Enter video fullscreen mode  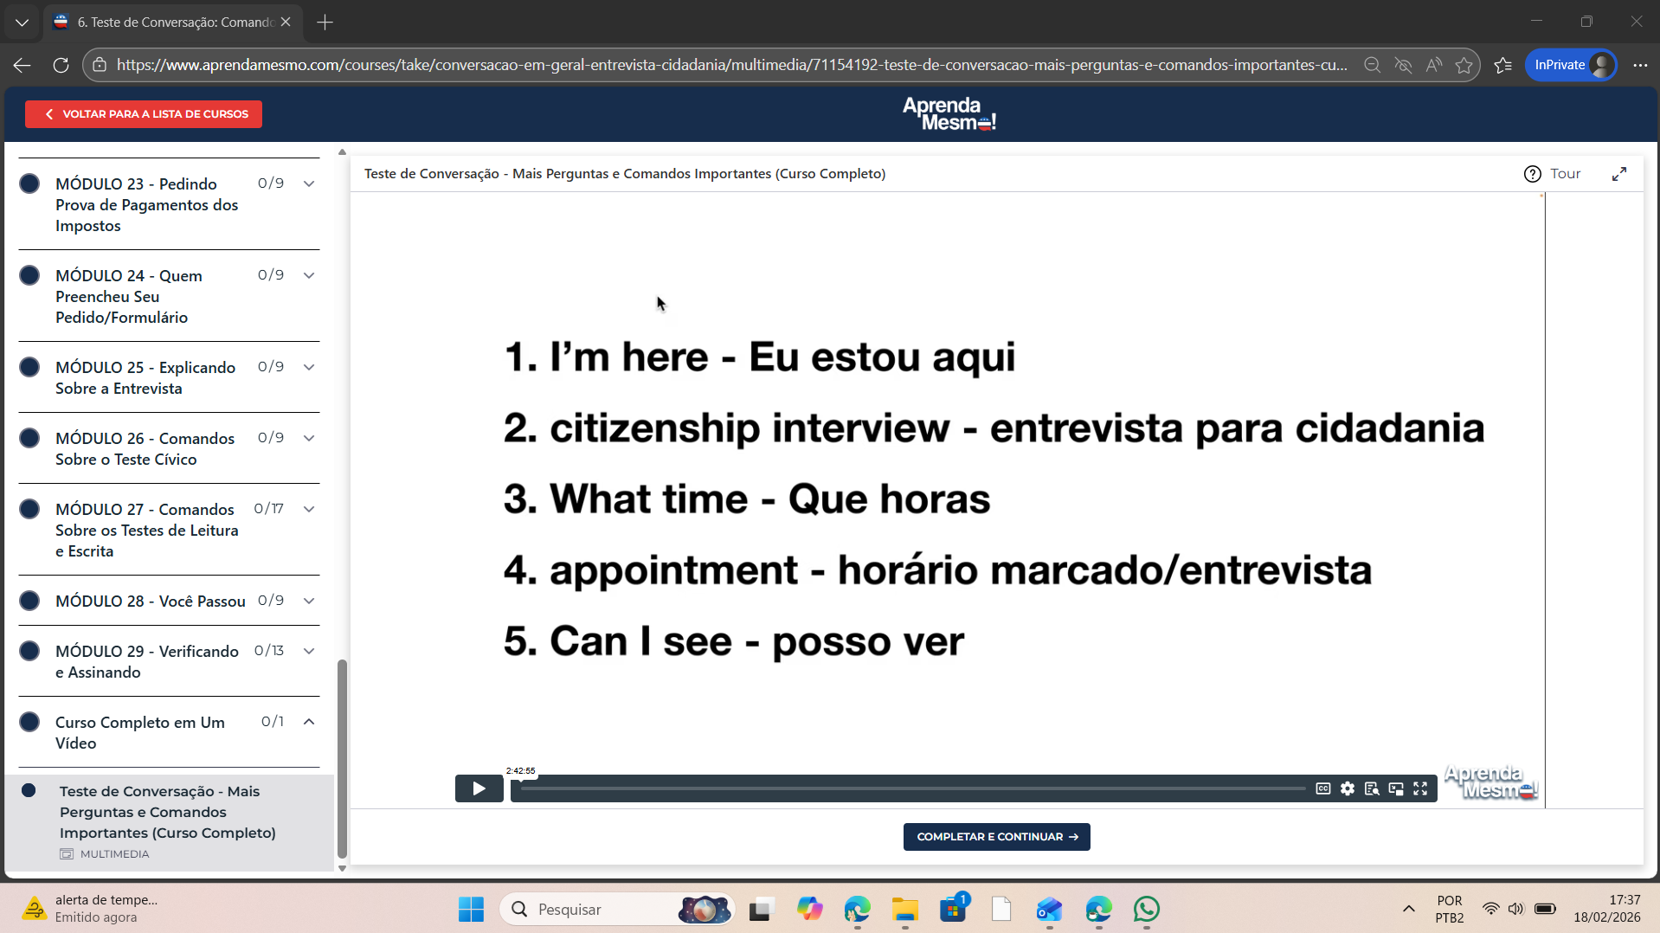pos(1420,788)
